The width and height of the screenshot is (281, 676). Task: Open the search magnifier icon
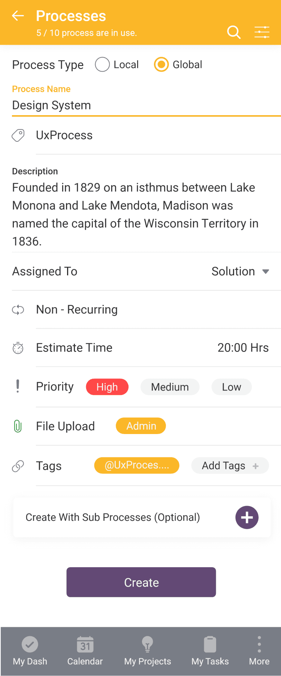click(234, 32)
